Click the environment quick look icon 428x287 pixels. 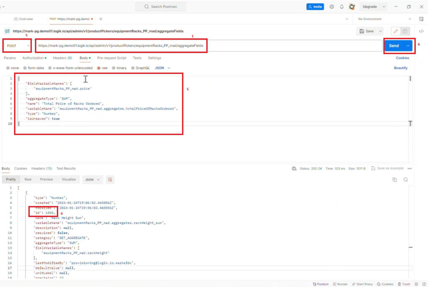[x=421, y=19]
